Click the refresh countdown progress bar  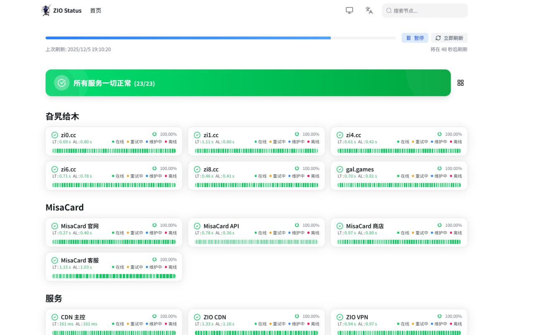pyautogui.click(x=220, y=38)
